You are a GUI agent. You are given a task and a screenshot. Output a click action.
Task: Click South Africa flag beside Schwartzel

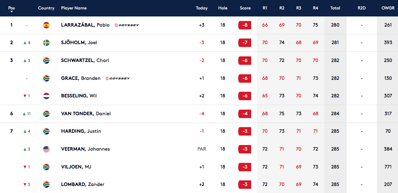(46, 61)
